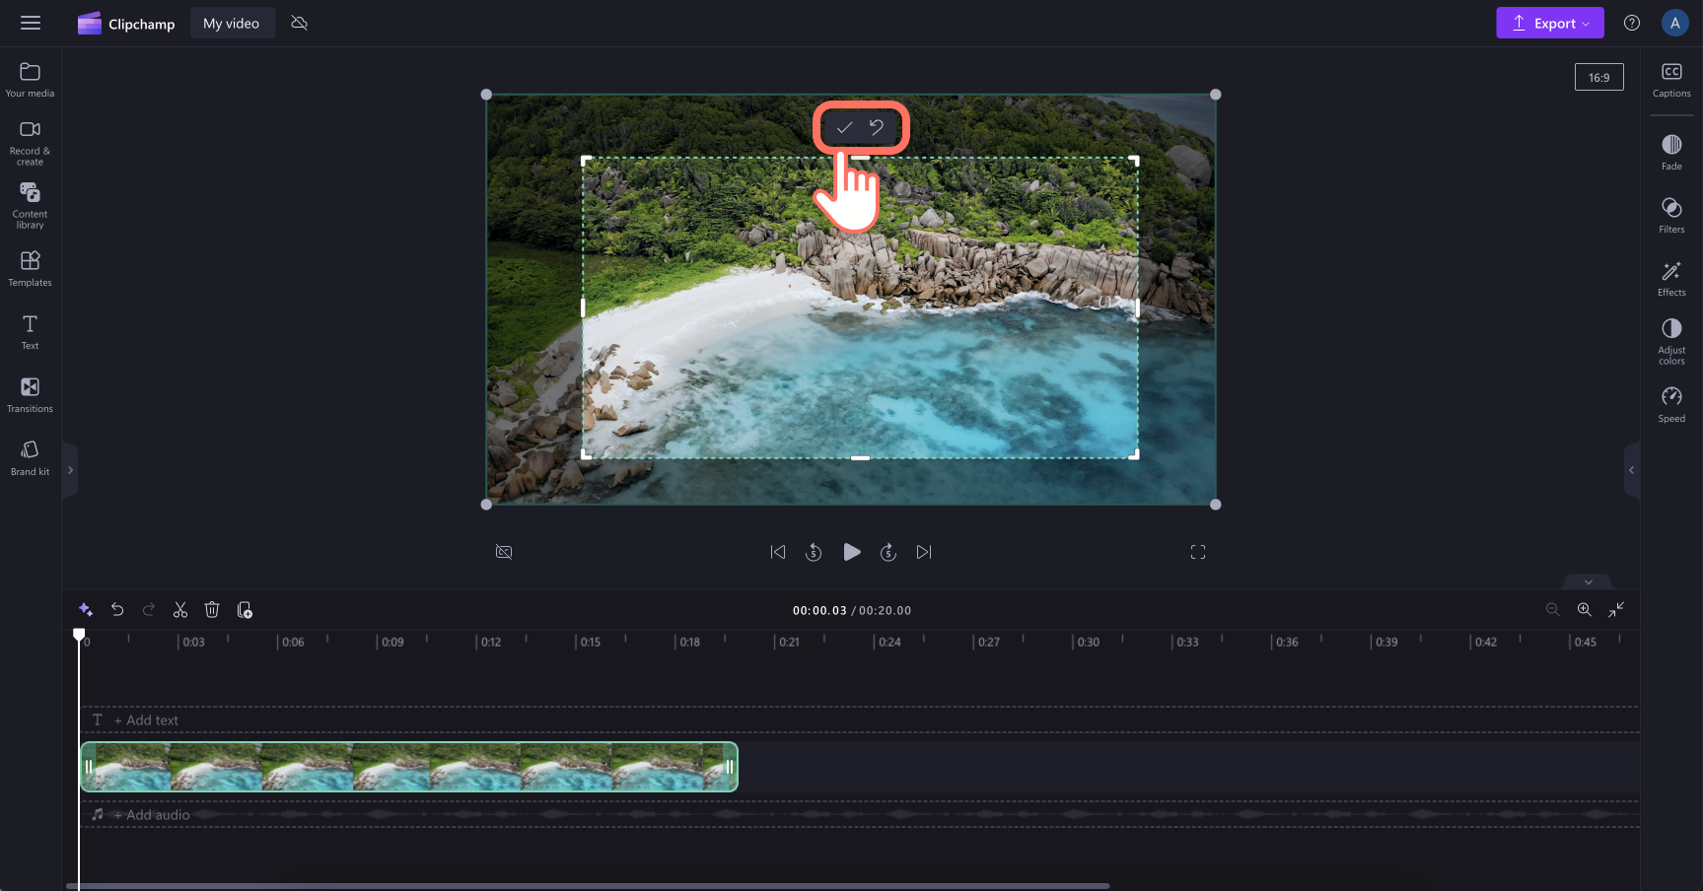Change the 16:9 aspect ratio
1703x891 pixels.
(x=1598, y=77)
